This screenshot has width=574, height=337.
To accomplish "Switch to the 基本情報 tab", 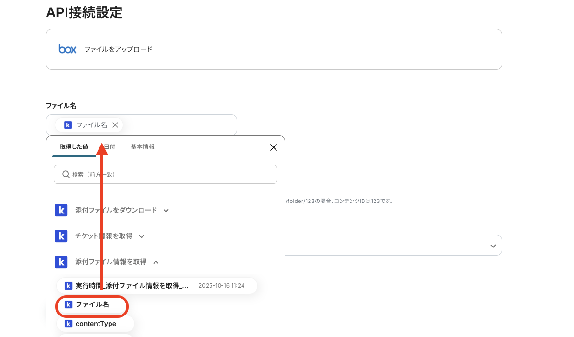I will pos(142,147).
